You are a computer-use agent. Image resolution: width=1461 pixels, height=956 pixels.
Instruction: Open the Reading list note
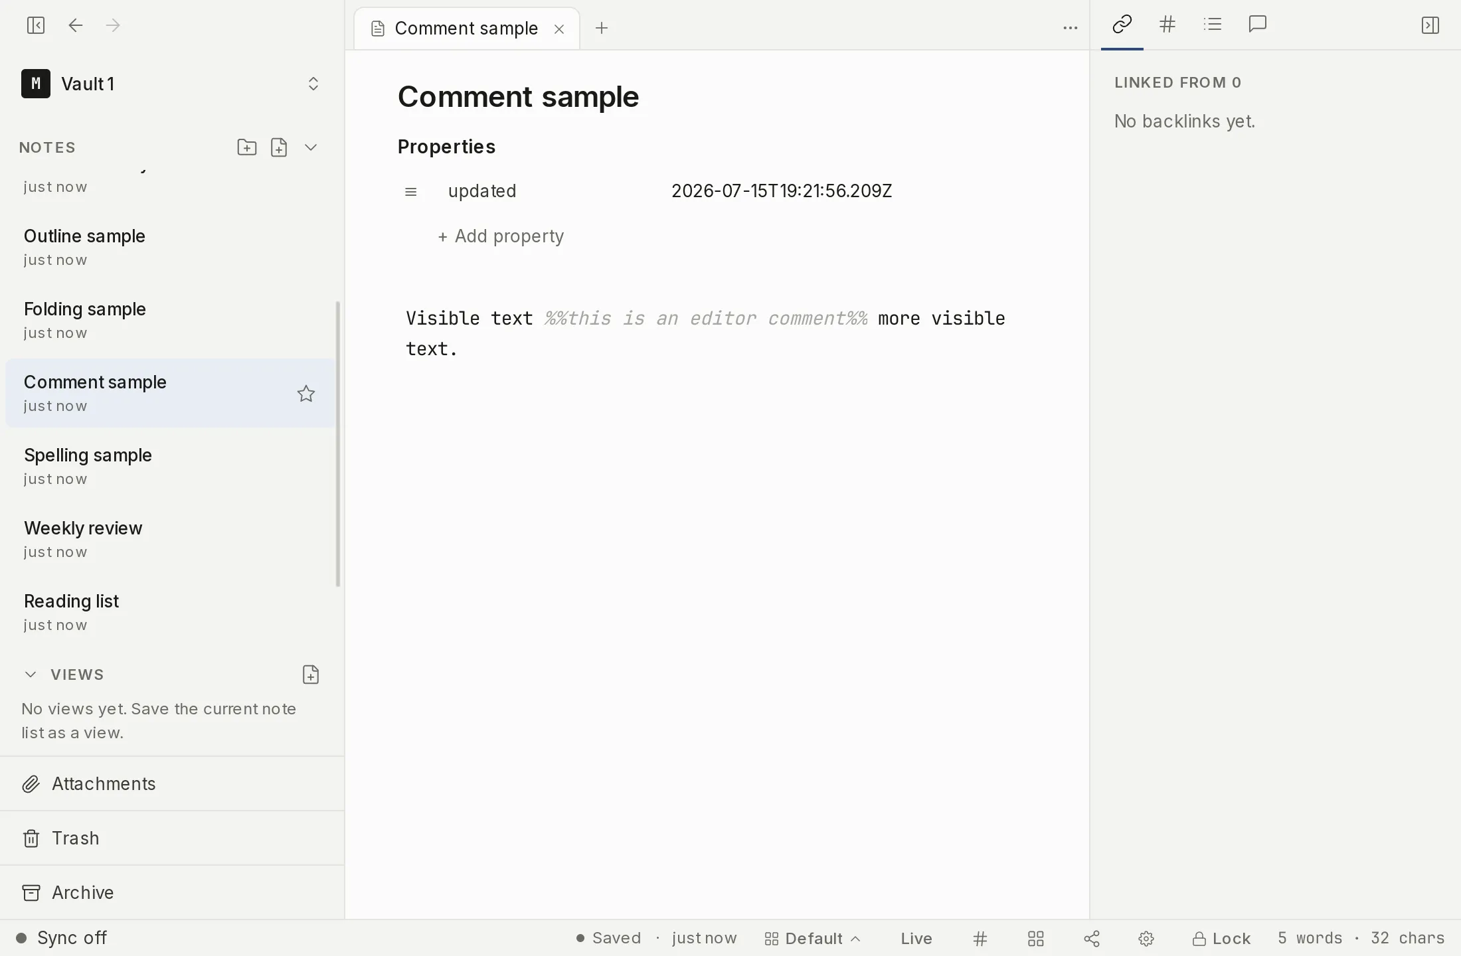tap(170, 612)
